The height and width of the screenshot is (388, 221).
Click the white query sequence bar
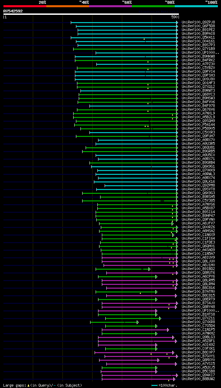click(x=91, y=14)
